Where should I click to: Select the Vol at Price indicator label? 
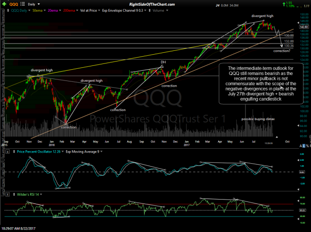[x=88, y=11]
